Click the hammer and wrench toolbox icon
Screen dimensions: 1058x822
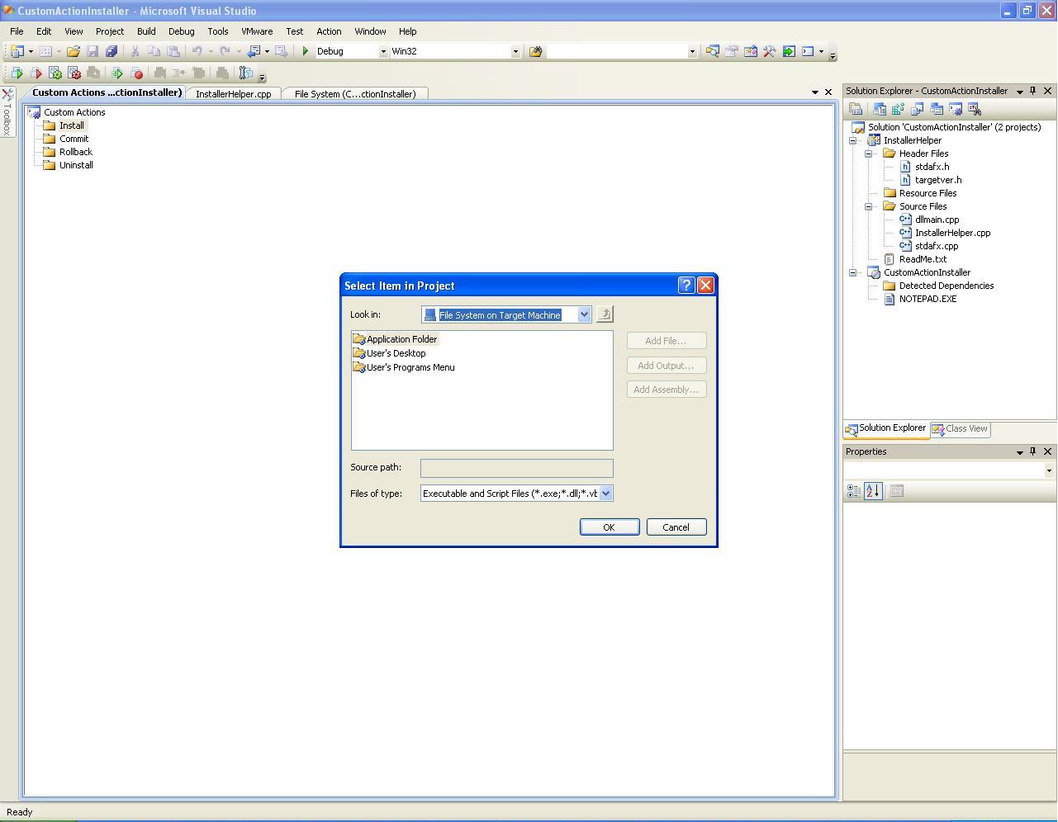pyautogui.click(x=769, y=51)
